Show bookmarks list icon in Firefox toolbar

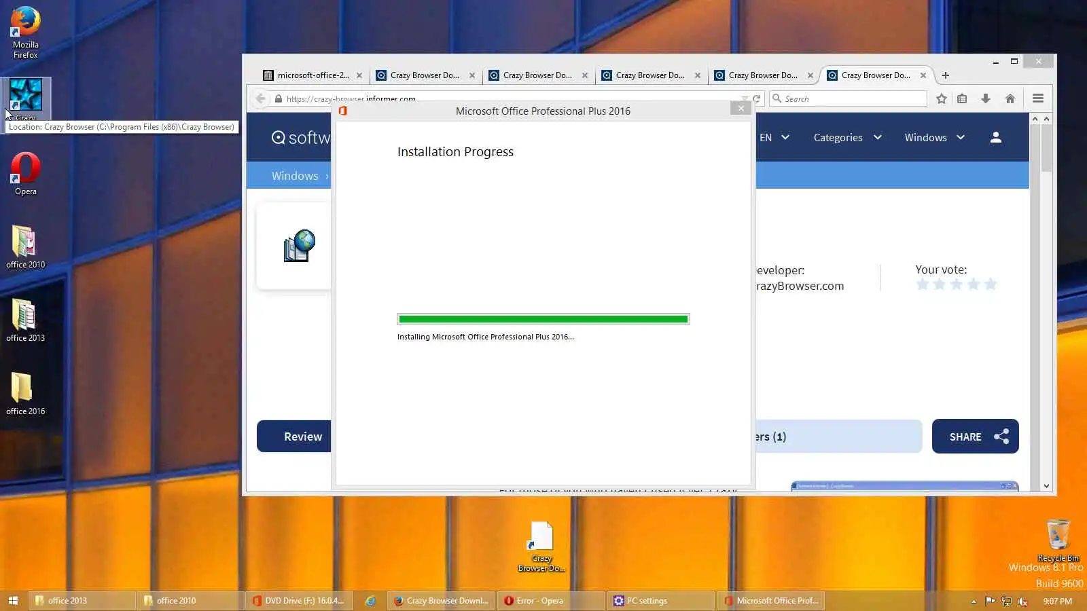point(962,98)
